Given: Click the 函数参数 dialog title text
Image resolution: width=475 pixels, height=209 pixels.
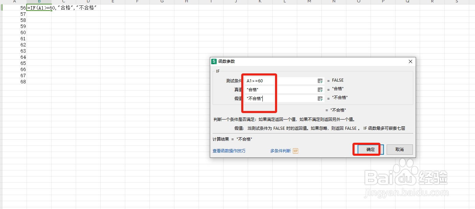Looking at the screenshot, I should pyautogui.click(x=227, y=61).
